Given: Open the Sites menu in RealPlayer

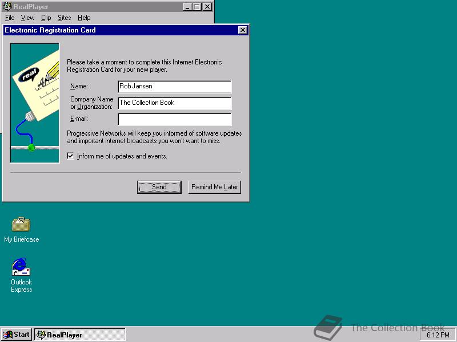Looking at the screenshot, I should (x=64, y=18).
